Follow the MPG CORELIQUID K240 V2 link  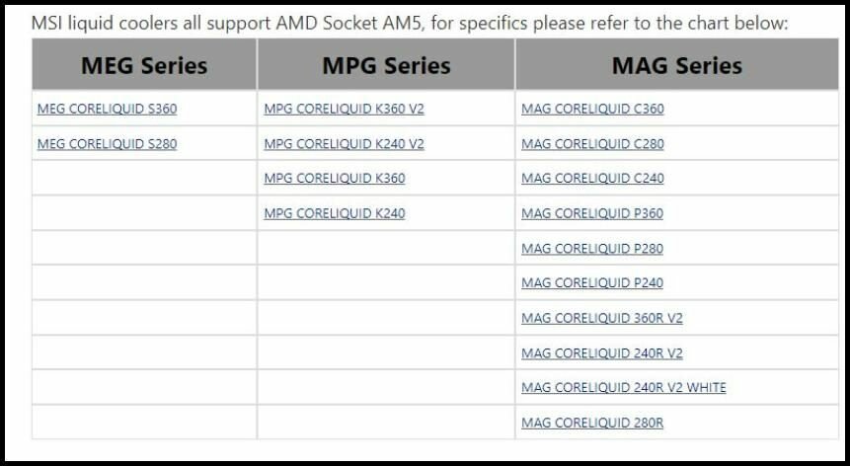coord(344,143)
